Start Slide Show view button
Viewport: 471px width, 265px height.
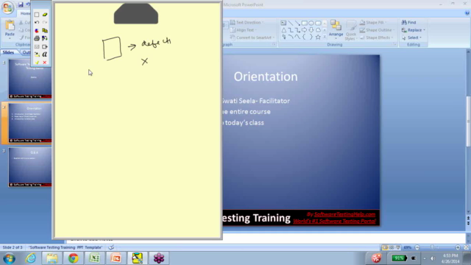tap(398, 247)
